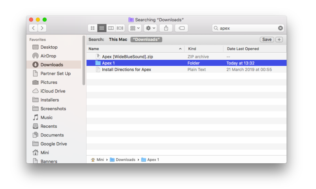Screen dimensions: 316x189
Task: Switch to gallery view in toolbar
Action: tap(120, 28)
